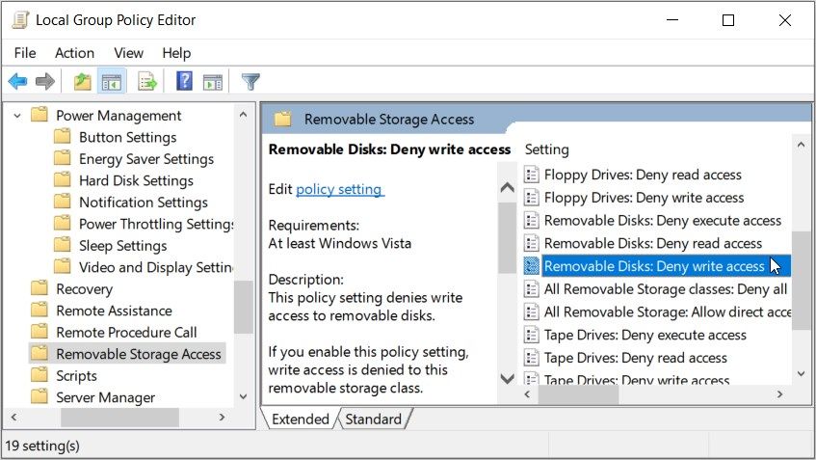Click the Filter funnel toolbar icon

point(250,82)
